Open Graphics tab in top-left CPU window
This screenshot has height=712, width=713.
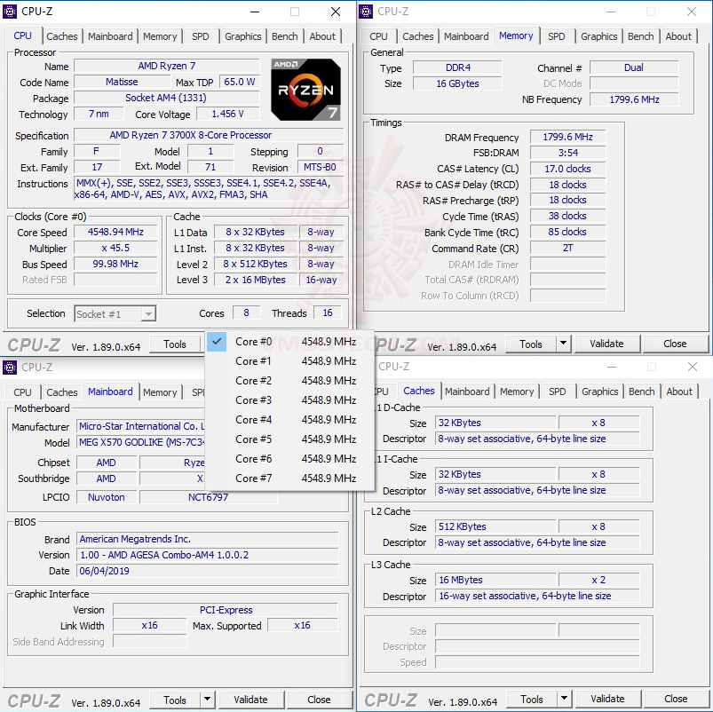(242, 36)
